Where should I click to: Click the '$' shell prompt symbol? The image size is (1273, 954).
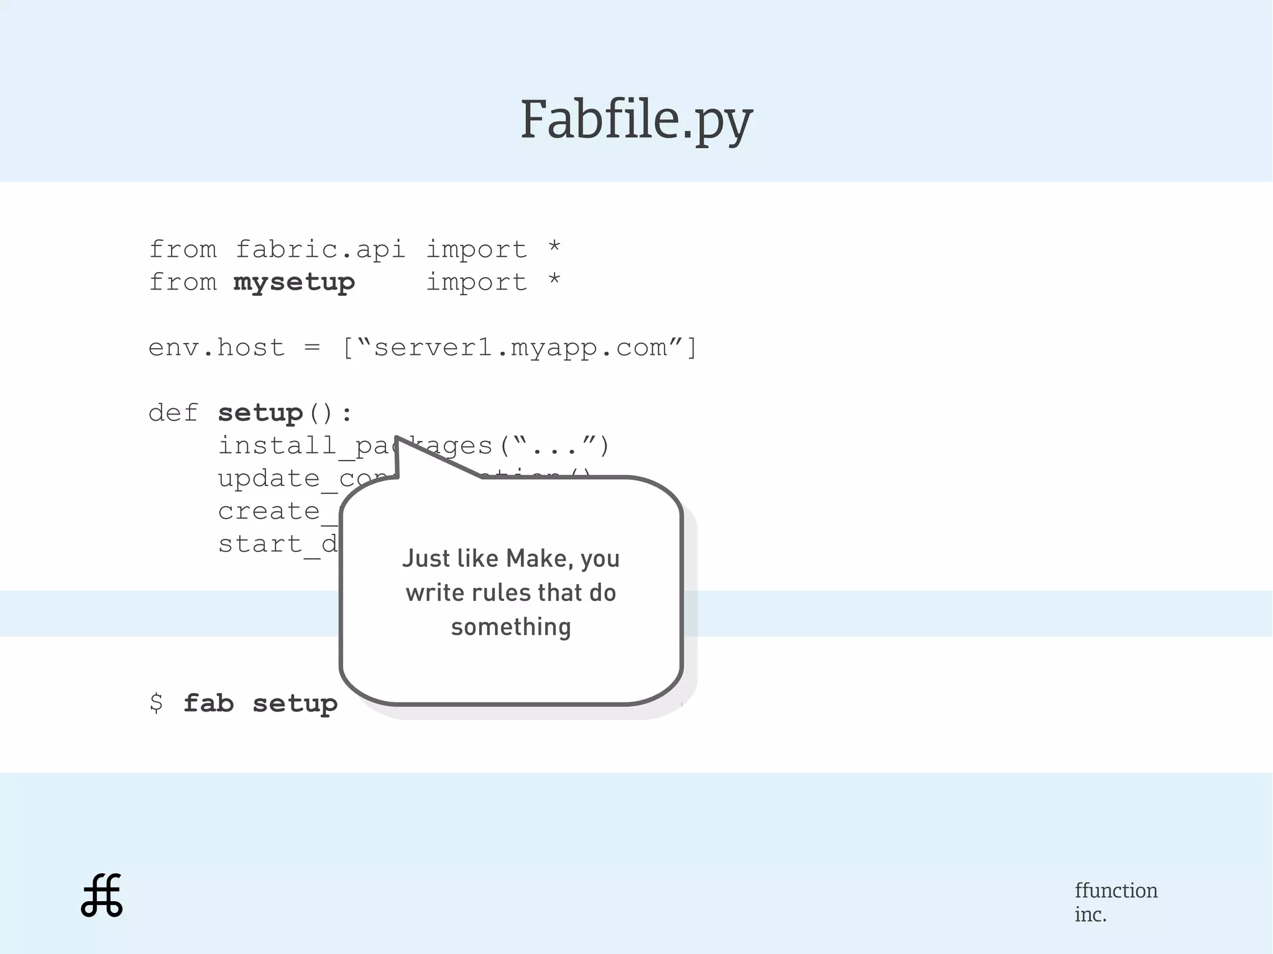tap(156, 704)
